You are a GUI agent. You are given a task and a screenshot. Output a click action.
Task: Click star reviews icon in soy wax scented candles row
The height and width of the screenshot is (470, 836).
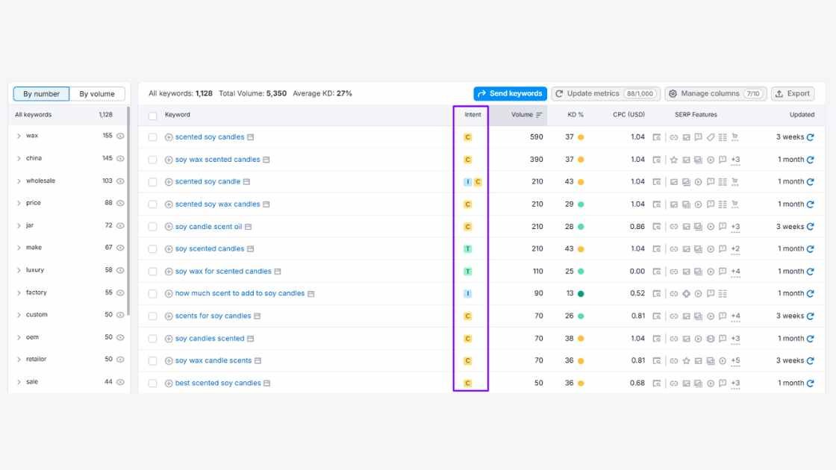click(674, 160)
